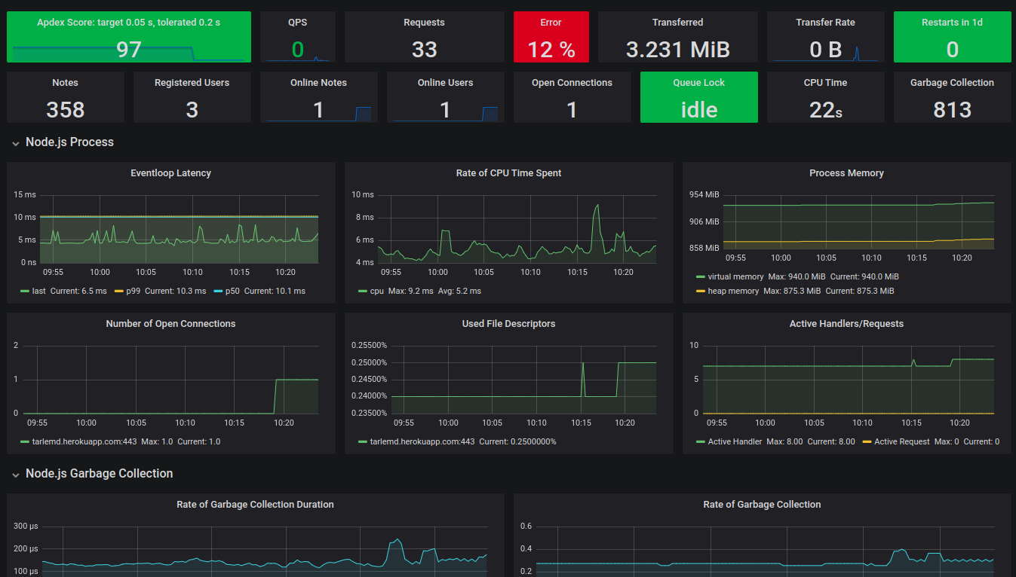
Task: Collapse the Node.js Process row chevron
Action: click(15, 142)
